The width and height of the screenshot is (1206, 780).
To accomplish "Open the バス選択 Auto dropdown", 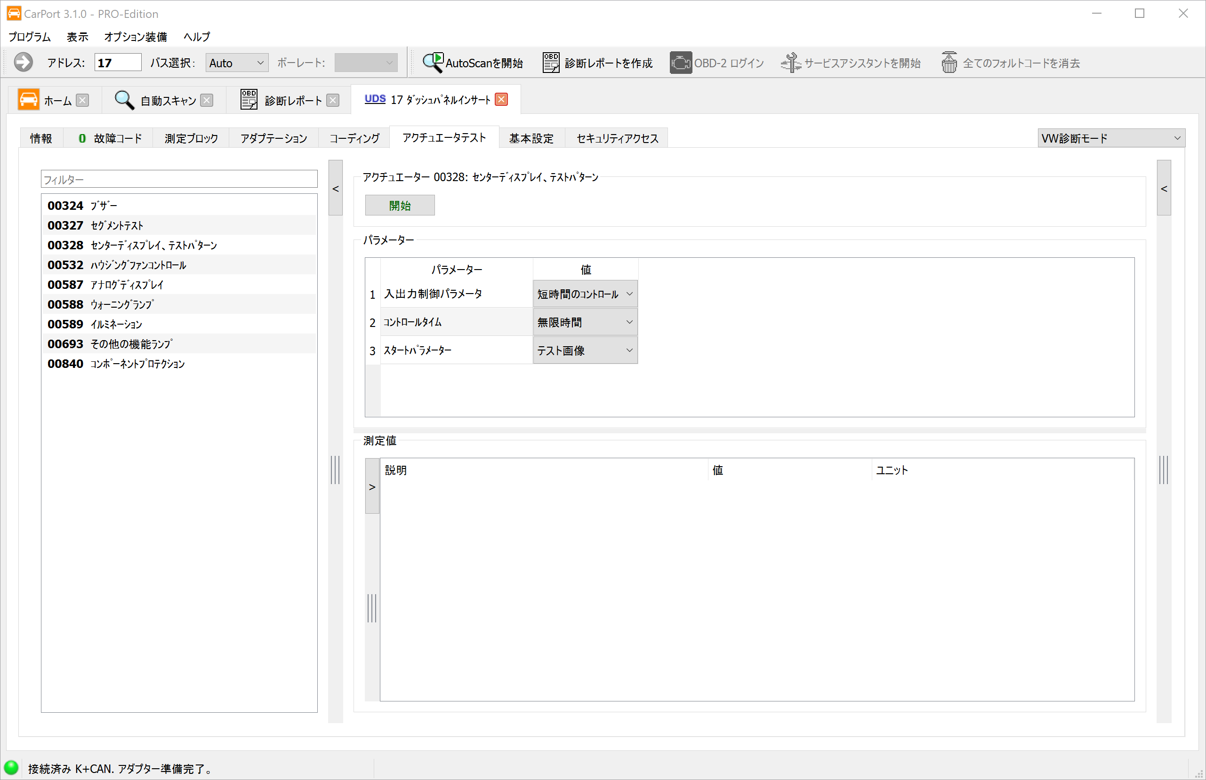I will point(237,63).
